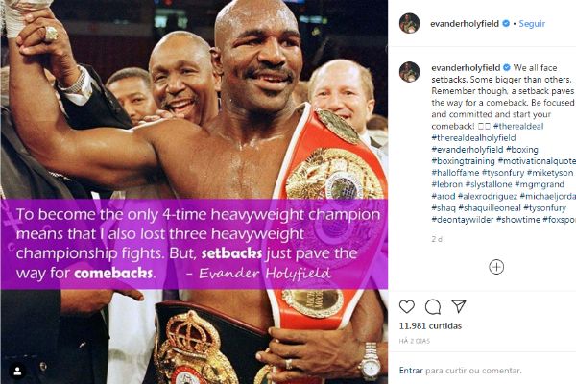Like the post with the heart icon
Image resolution: width=576 pixels, height=384 pixels.
pyautogui.click(x=407, y=306)
